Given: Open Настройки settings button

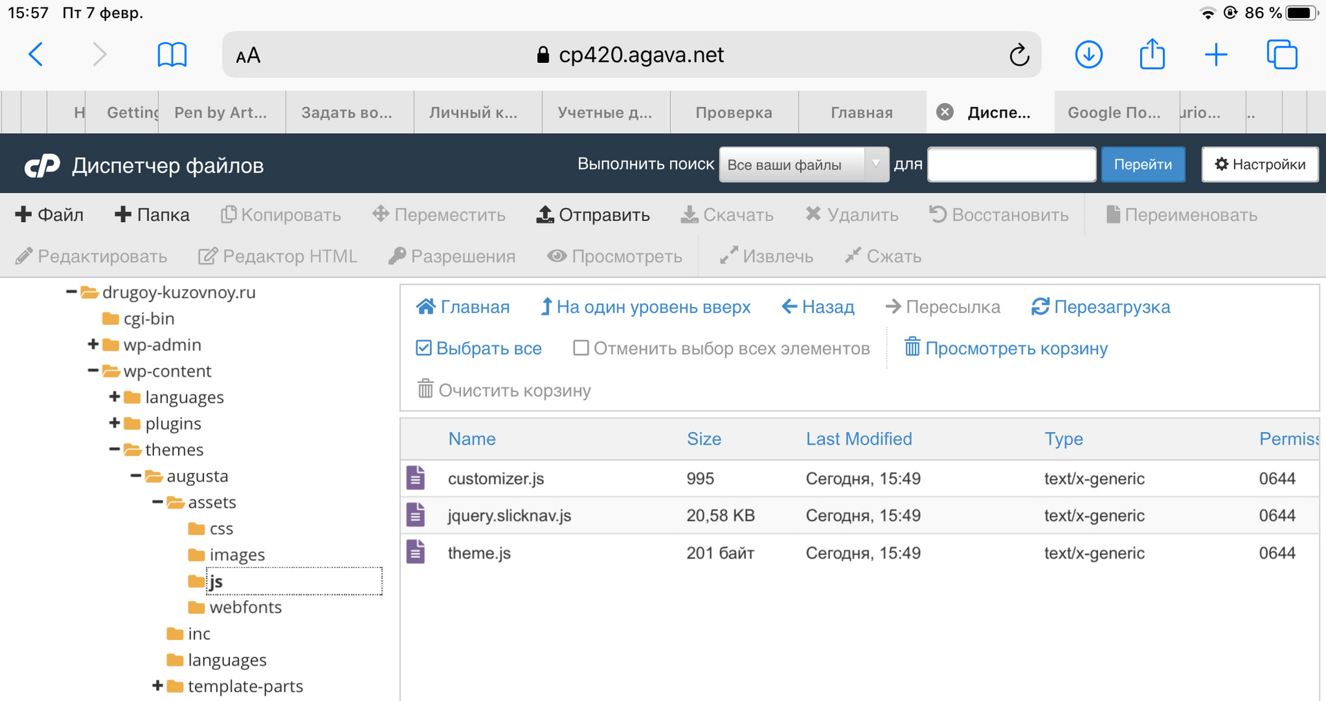Looking at the screenshot, I should (1260, 165).
